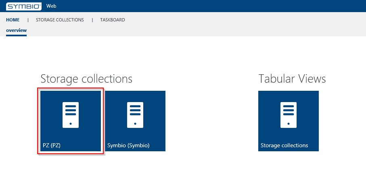Click the 'Storage collections' section heading
Viewport: 366px width, 188px height.
(86, 79)
